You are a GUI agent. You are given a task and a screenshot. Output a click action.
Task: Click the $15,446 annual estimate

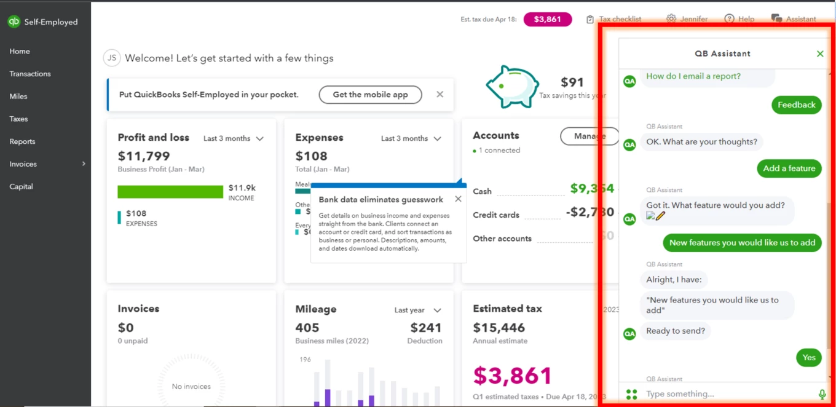click(499, 328)
